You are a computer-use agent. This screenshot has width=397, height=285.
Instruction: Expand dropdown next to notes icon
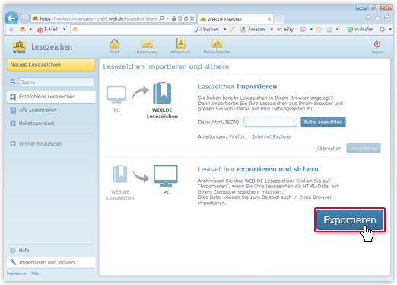pos(338,30)
